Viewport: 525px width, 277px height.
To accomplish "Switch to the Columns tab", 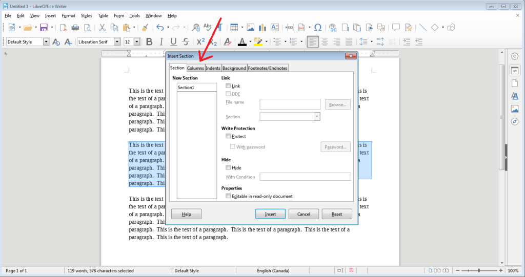I will pyautogui.click(x=195, y=68).
